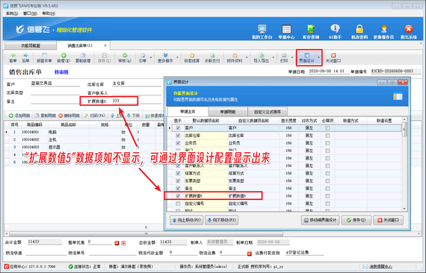Viewport: 426px width, 273px height.
Task: Open the 窗口(W) menu
Action: tap(30, 13)
